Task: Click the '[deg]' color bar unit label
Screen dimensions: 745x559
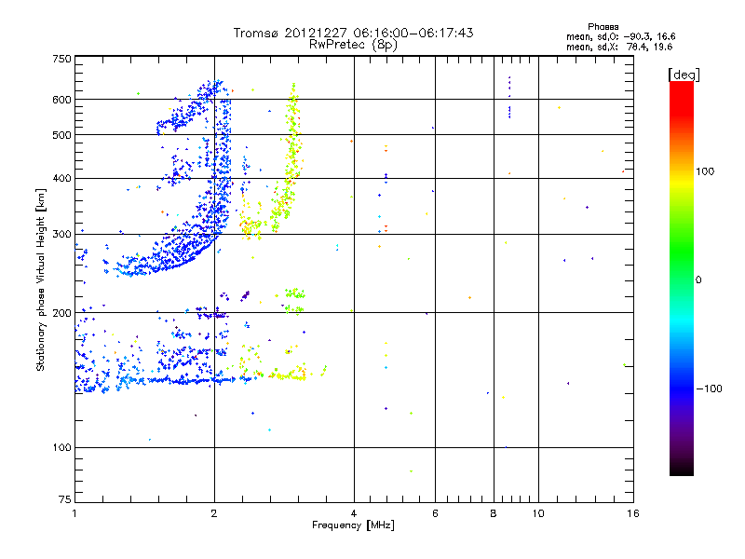Action: tap(684, 75)
